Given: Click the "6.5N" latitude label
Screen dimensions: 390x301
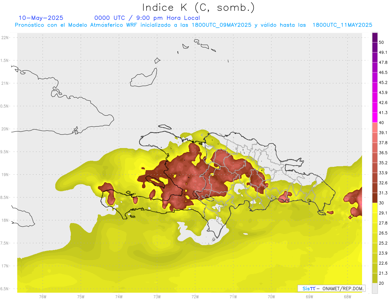Looking at the screenshot, I should click(x=5, y=289).
